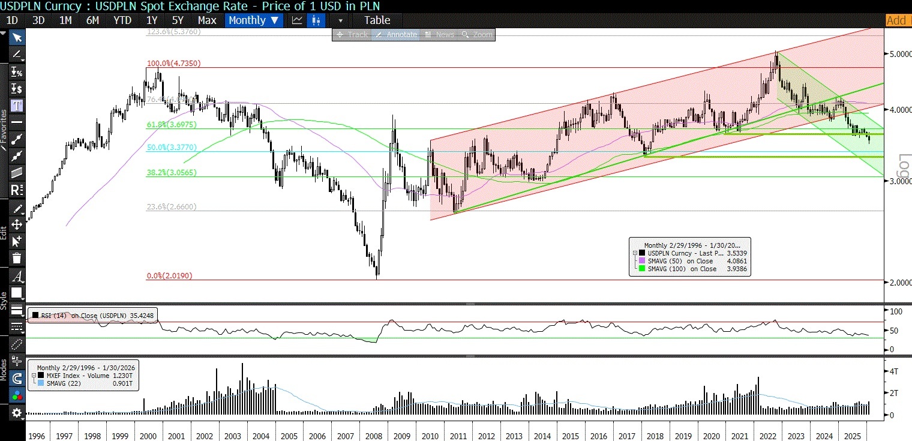The height and width of the screenshot is (441, 912).
Task: Click the trash delete annotation icon
Action: (17, 258)
